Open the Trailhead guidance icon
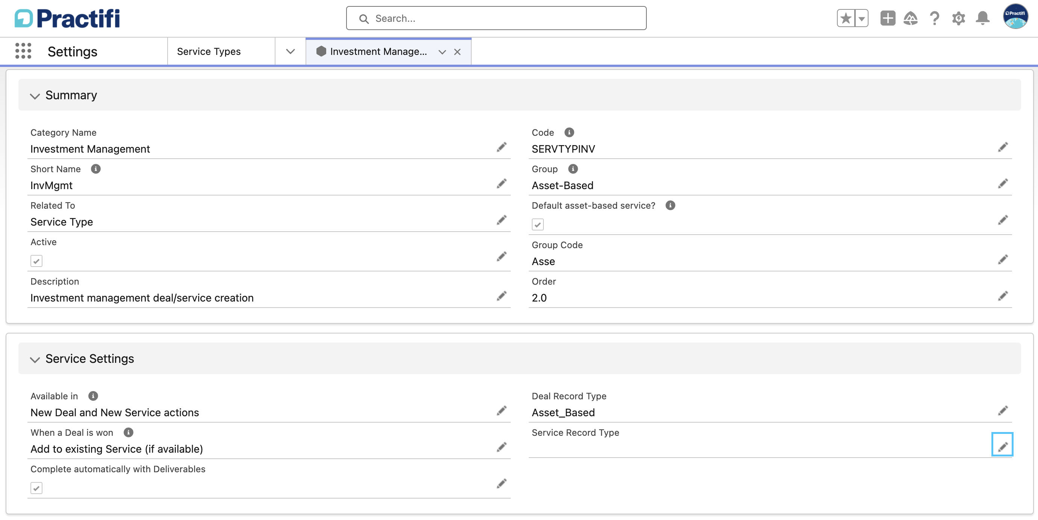The image size is (1038, 520). tap(911, 18)
